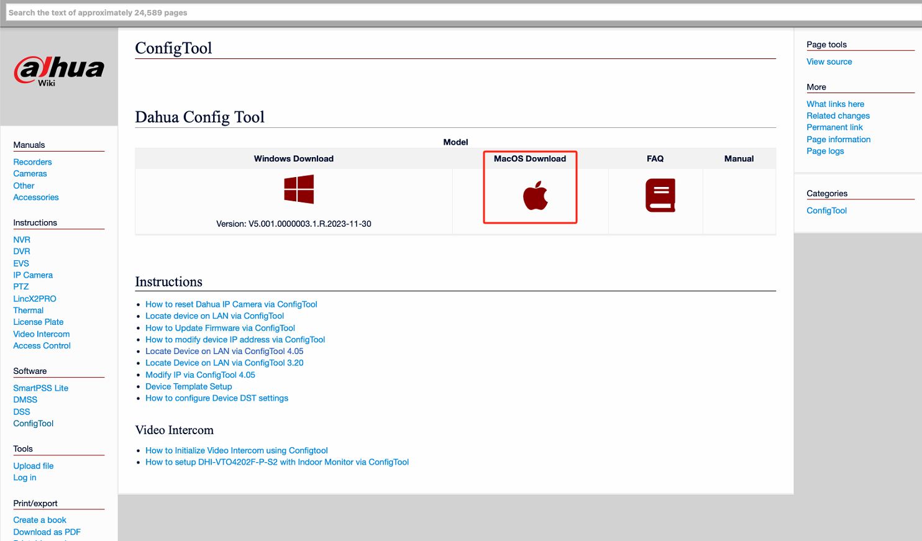
Task: Open How to configure Device DST settings
Action: (x=217, y=398)
